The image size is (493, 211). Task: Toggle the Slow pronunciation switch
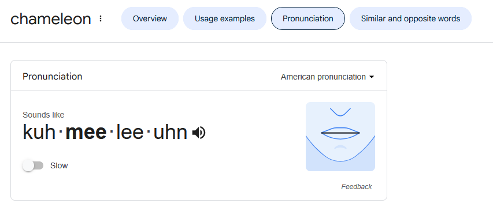click(33, 165)
